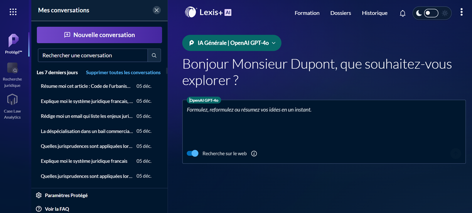472x213 pixels.
Task: Open the apps grid launcher icon
Action: (13, 12)
